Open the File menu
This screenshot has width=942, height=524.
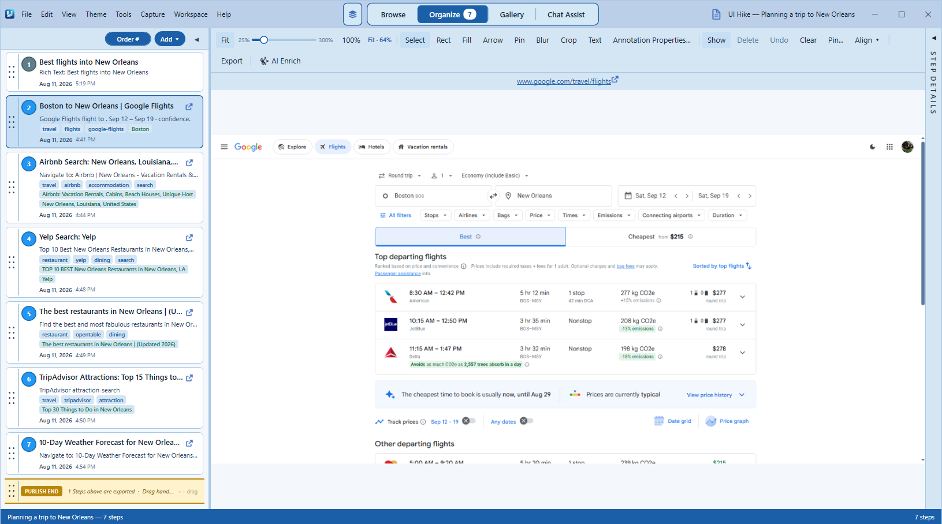(x=27, y=14)
